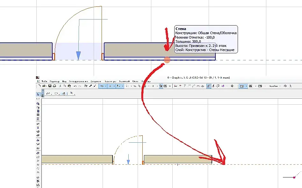Viewport: 302px width, 188px height.
Task: Click the New document toolbar icon
Action: [40, 86]
